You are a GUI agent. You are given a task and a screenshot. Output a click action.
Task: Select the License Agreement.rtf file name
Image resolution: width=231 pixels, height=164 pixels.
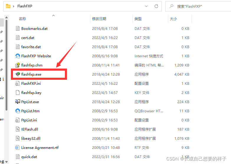pyautogui.click(x=40, y=147)
